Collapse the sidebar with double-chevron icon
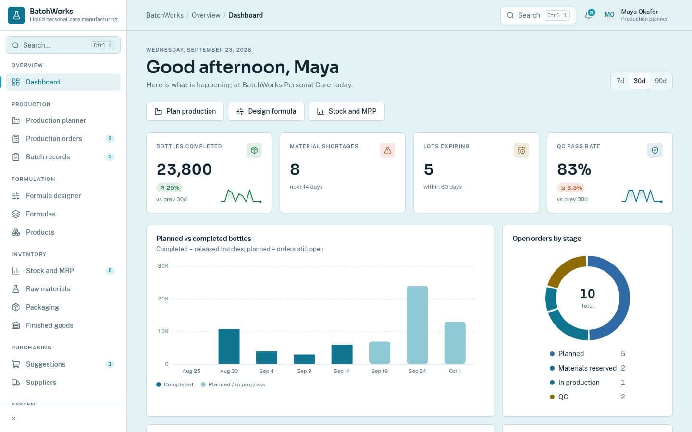The image size is (692, 432). click(13, 419)
